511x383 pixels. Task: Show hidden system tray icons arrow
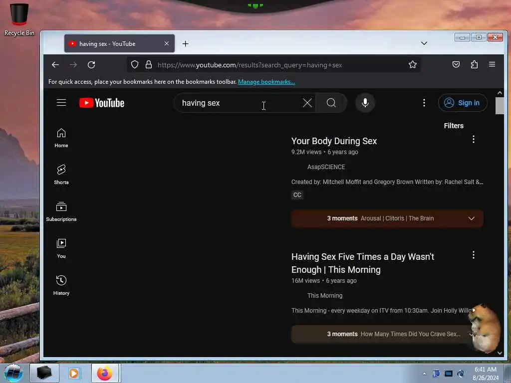pos(424,374)
